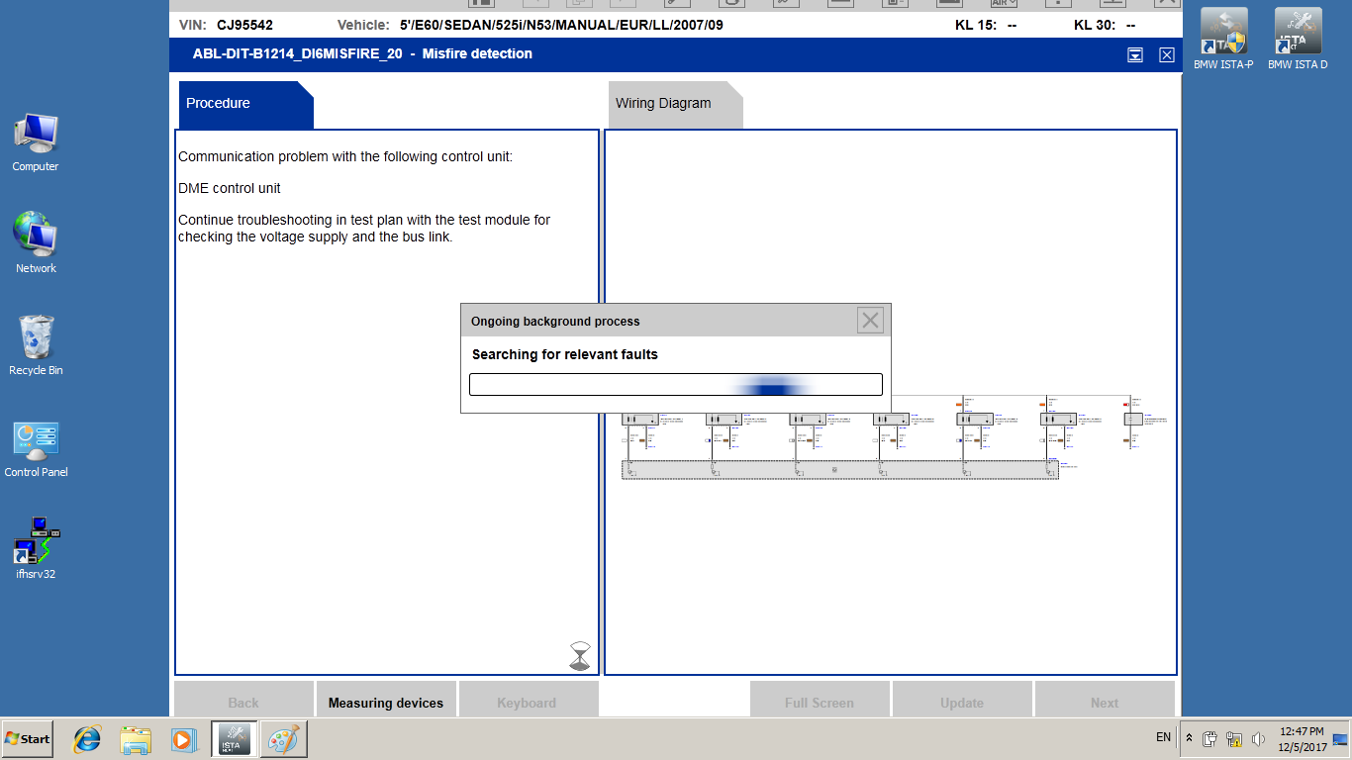1352x760 pixels.
Task: Click the Recycle Bin desktop icon
Action: (36, 341)
